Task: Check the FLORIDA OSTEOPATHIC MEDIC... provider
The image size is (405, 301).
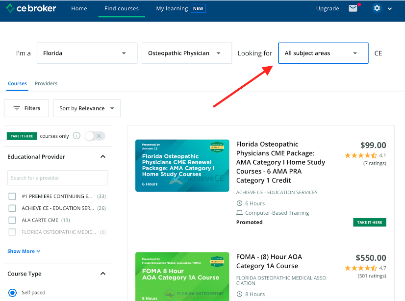Action: [x=12, y=232]
